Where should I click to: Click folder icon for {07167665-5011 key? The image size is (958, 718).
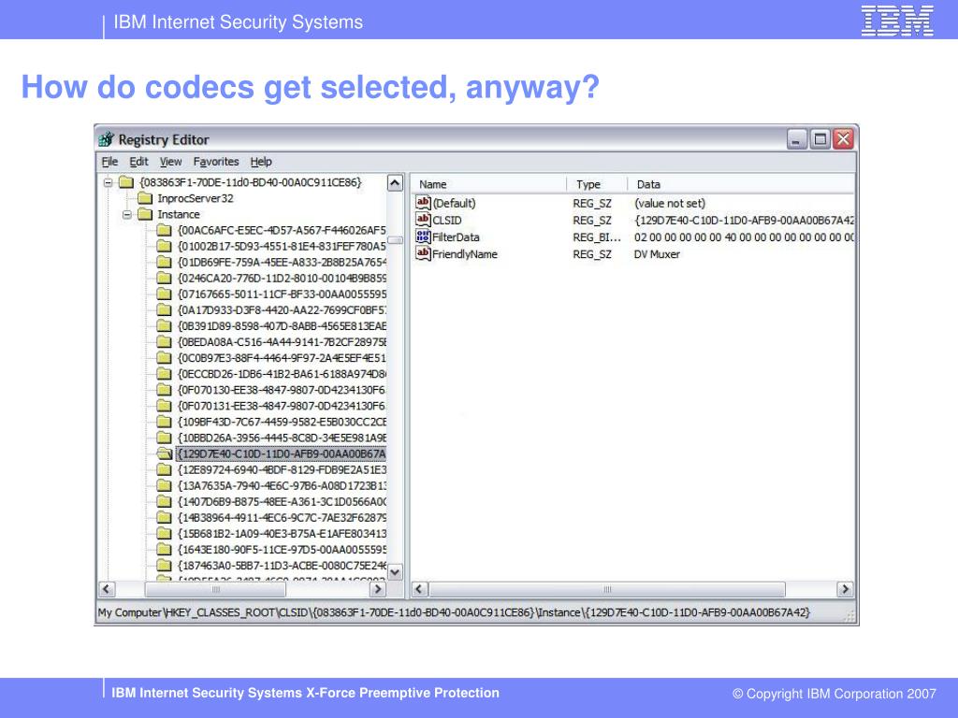164,294
